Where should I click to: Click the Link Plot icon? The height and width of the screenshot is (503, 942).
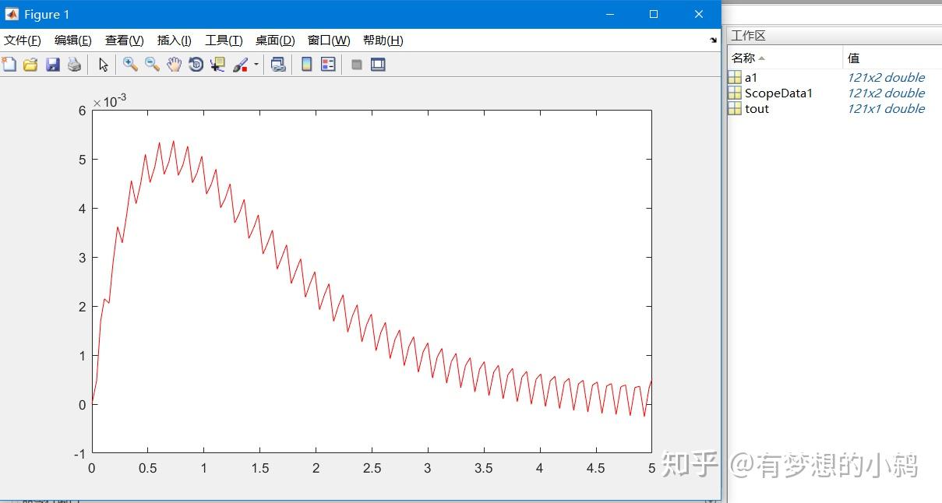[278, 64]
